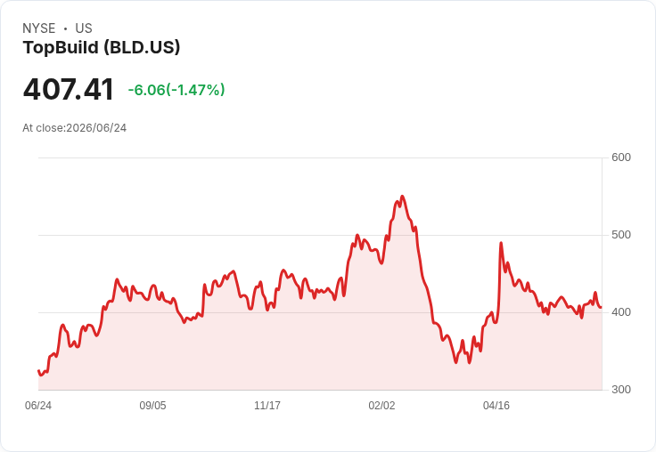Click the 02/02 date axis label

pos(381,405)
